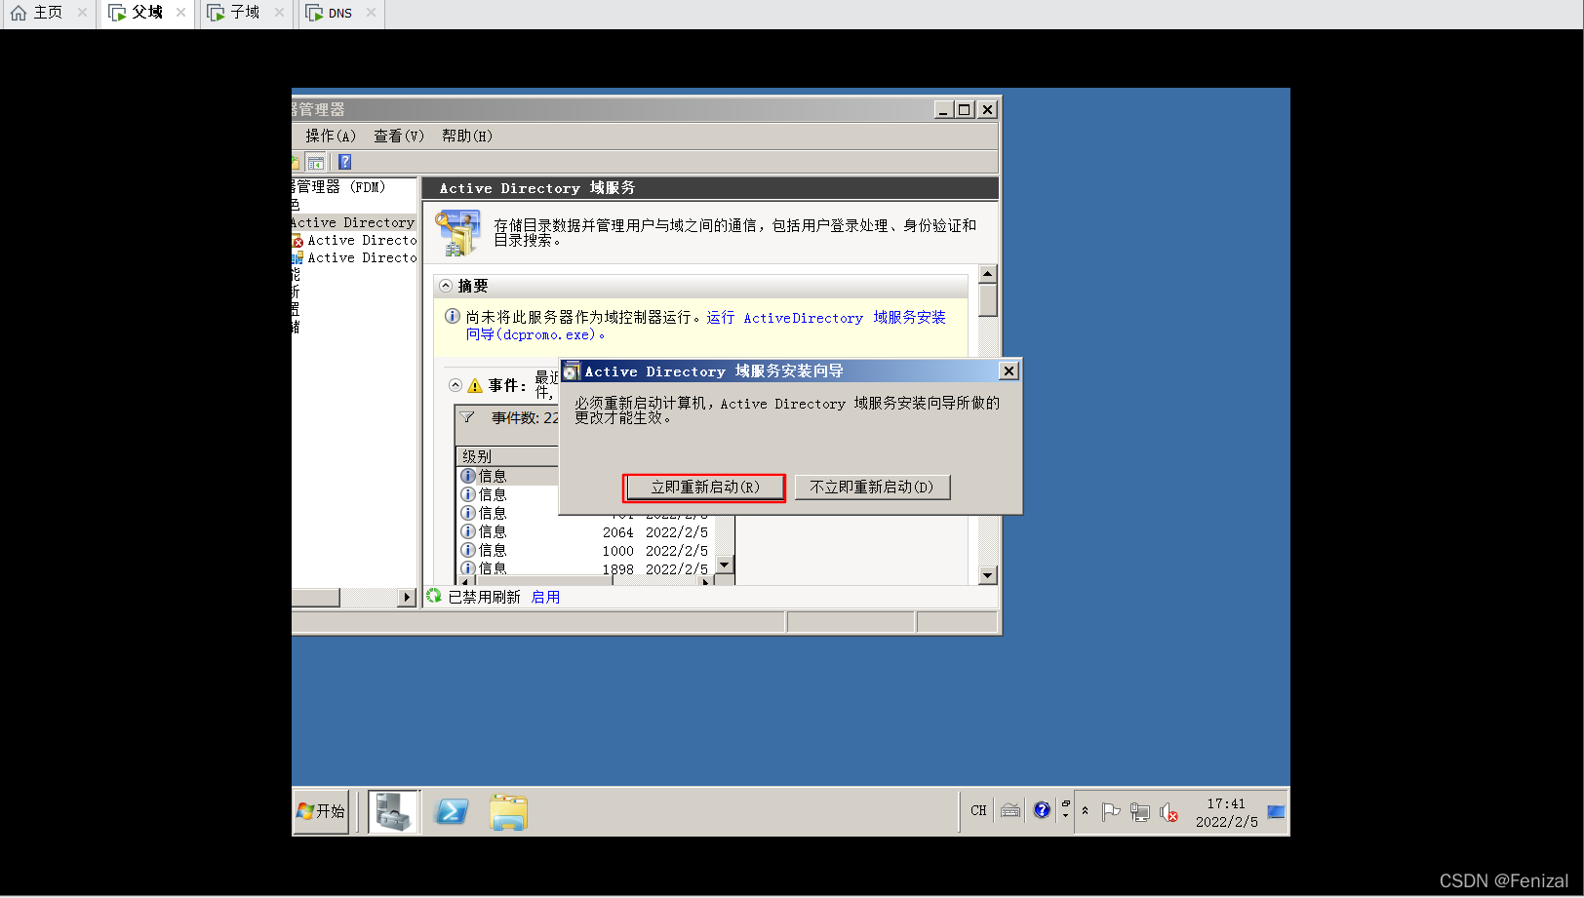Click the 启用 link to enable refresh

545,597
